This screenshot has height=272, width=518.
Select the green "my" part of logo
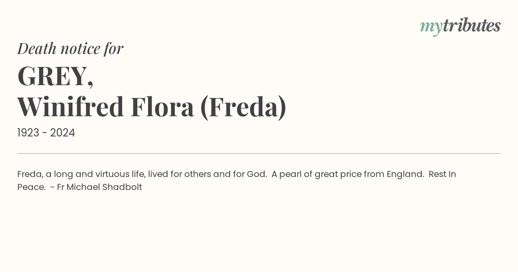tap(431, 28)
